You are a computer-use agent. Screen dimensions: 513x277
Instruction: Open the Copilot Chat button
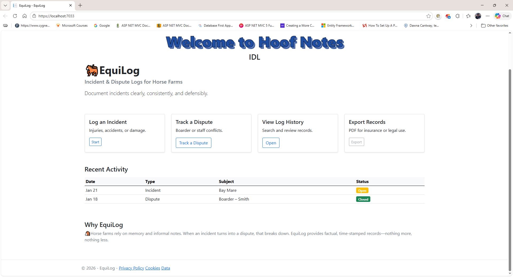[x=502, y=16]
